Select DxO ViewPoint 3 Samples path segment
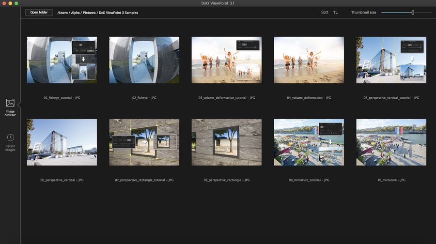 point(119,13)
